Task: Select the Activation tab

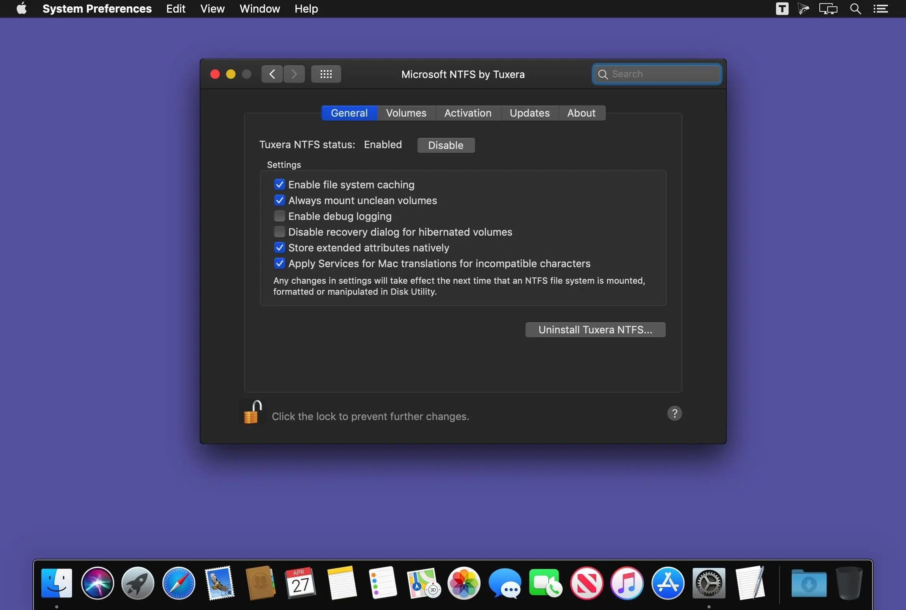Action: point(468,112)
